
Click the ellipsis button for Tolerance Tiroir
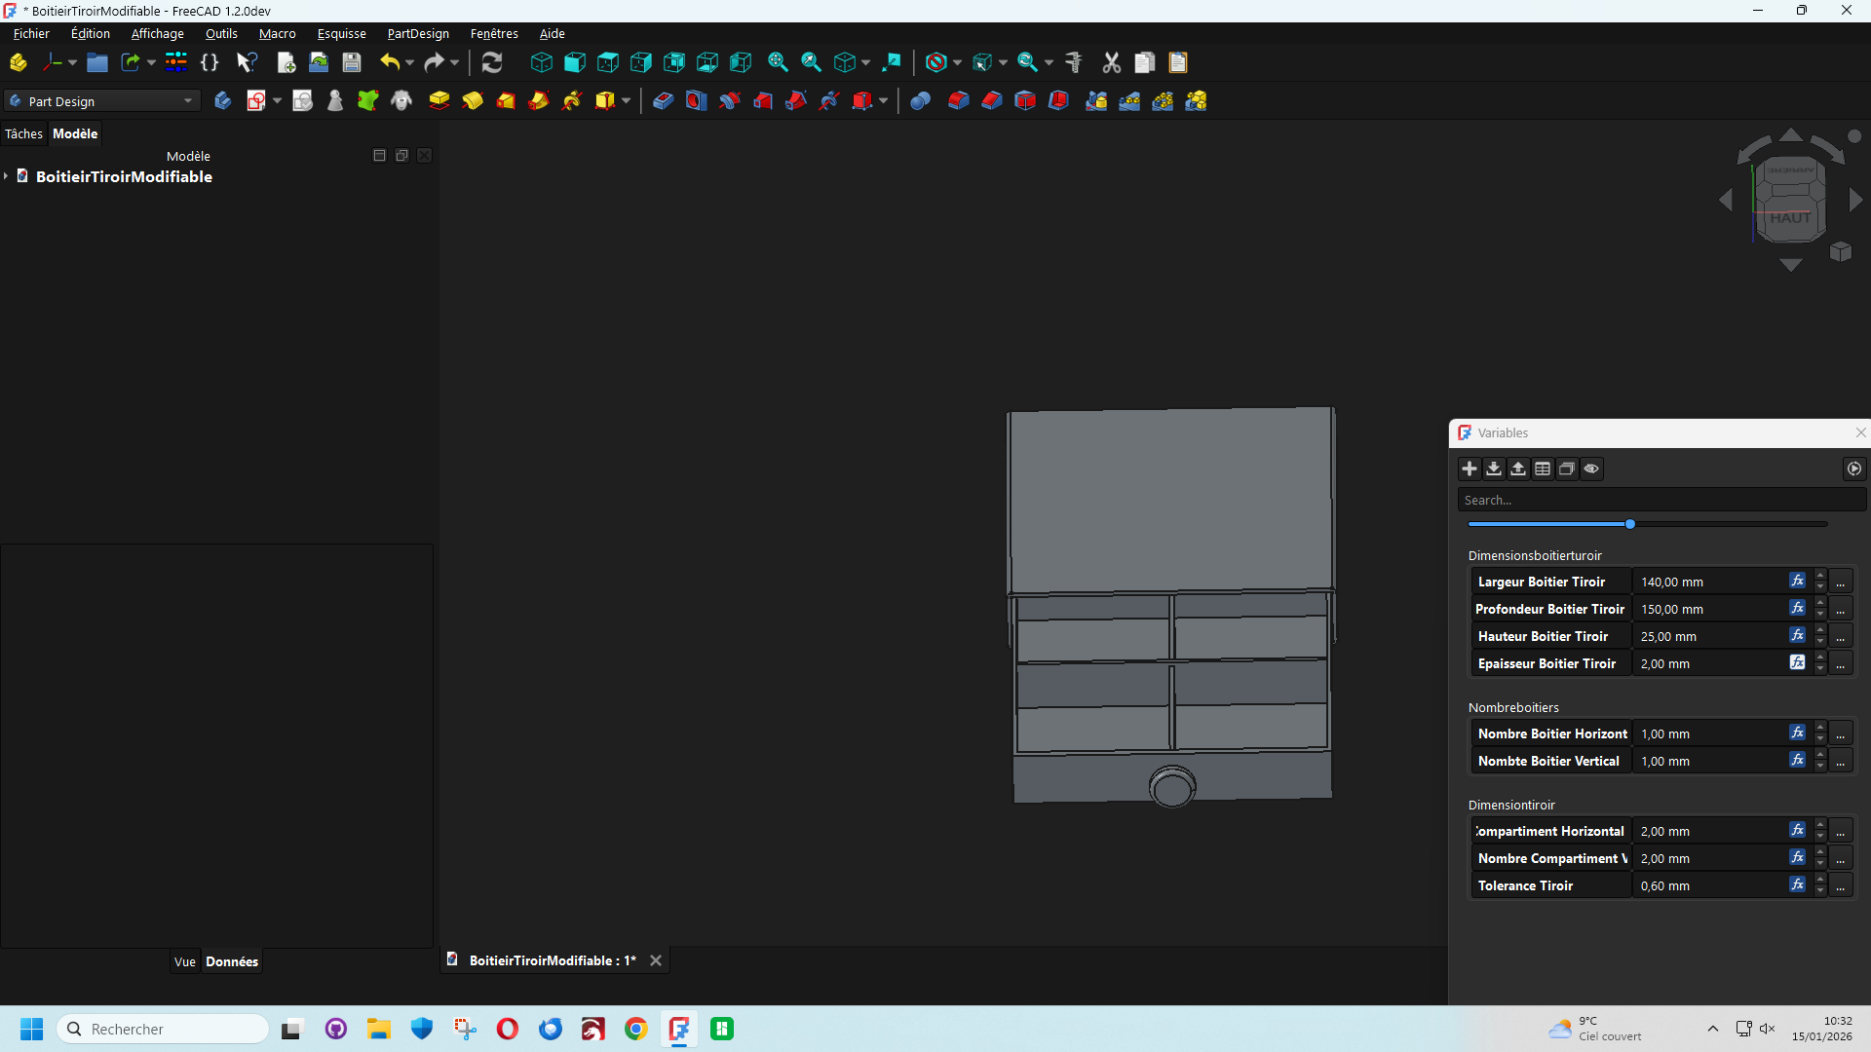click(1840, 885)
